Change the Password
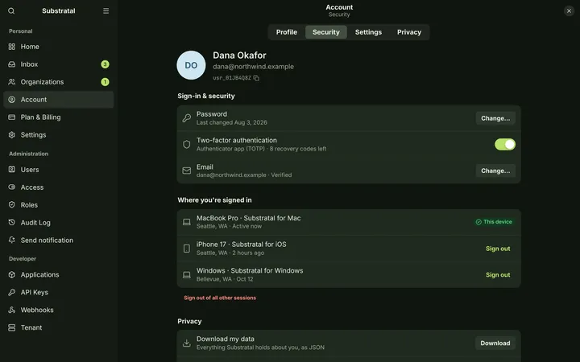The image size is (580, 362). (495, 118)
